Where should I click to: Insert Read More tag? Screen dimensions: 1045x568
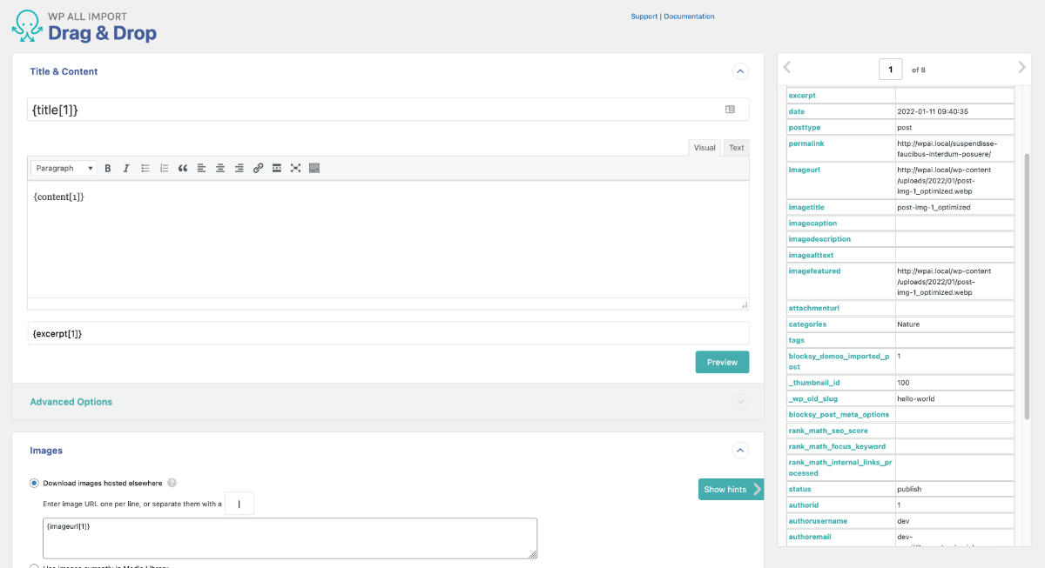point(277,168)
